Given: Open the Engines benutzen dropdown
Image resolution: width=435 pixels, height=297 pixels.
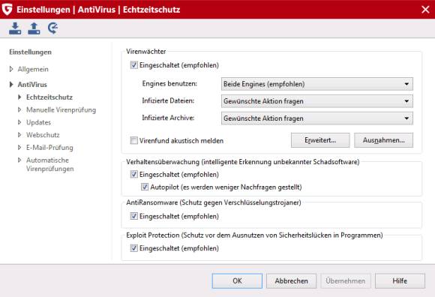Looking at the screenshot, I should tap(316, 84).
